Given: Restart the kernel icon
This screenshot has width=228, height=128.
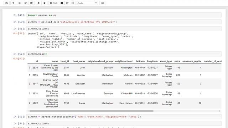Looking at the screenshot, I should tap(67, 3).
